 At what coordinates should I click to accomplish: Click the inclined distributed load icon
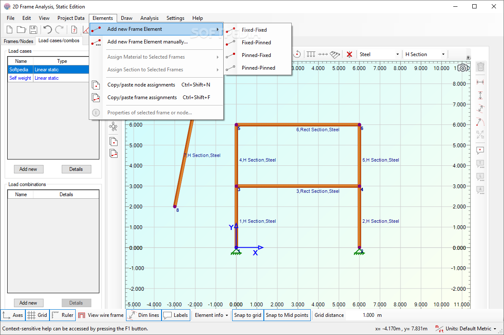click(x=335, y=54)
